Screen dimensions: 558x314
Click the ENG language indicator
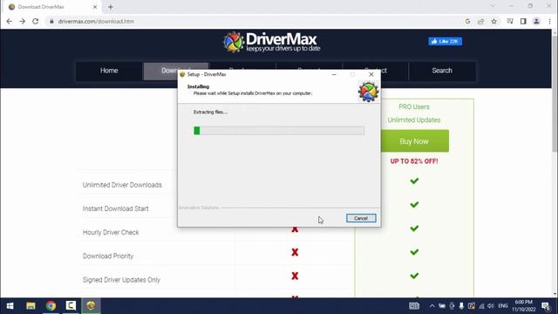point(503,306)
